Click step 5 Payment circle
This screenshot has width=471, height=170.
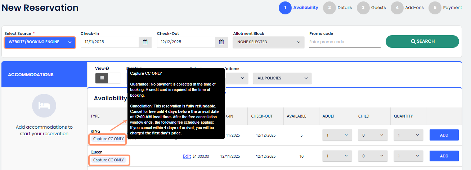pos(435,8)
